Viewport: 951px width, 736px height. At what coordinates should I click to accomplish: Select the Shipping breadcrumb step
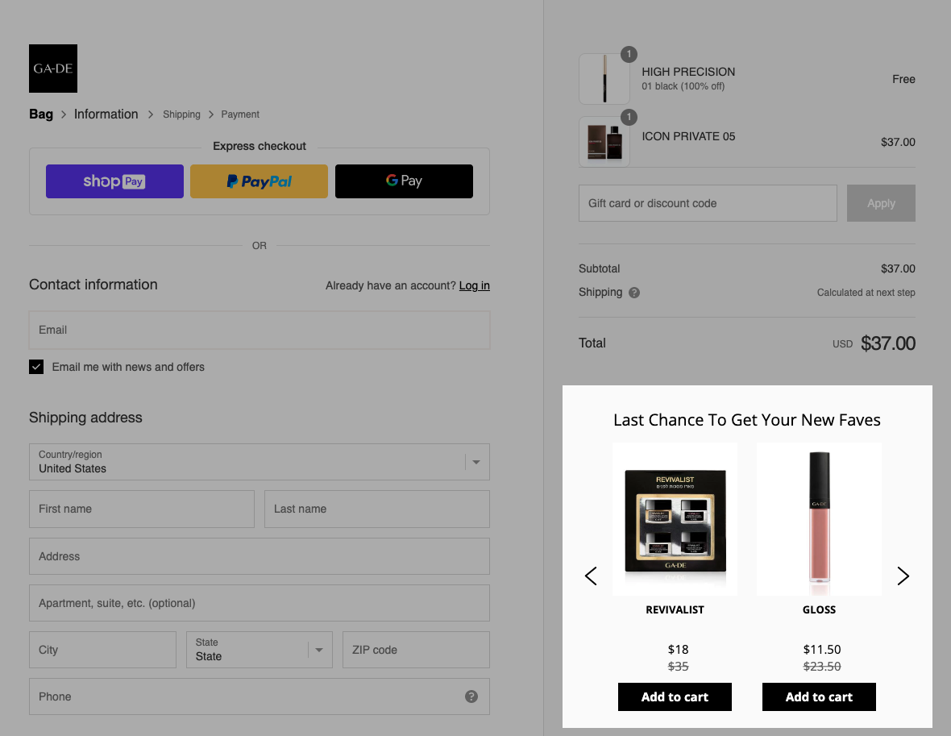point(181,114)
